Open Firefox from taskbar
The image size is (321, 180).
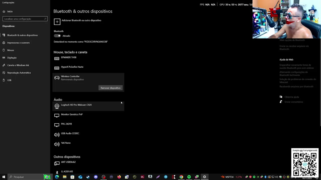coord(119,177)
